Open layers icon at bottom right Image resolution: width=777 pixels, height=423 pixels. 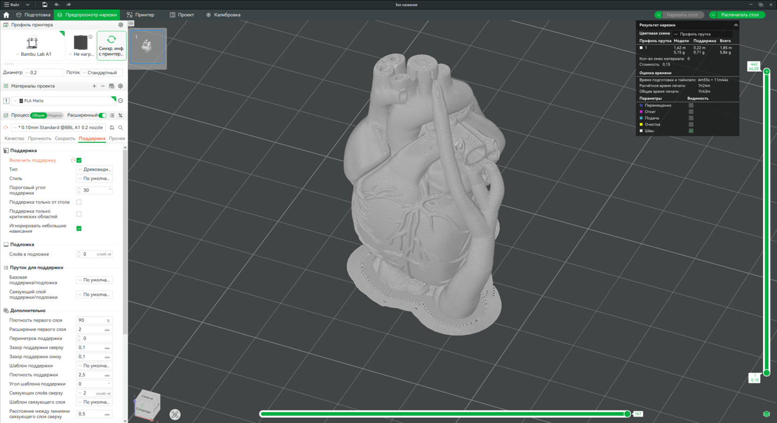tap(766, 414)
